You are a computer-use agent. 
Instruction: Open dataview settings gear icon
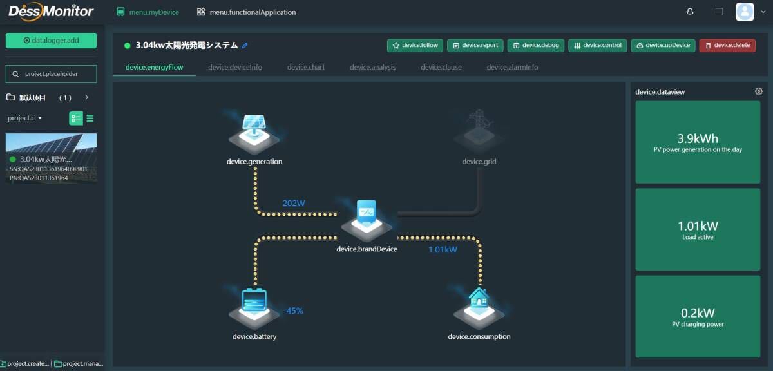click(x=759, y=91)
